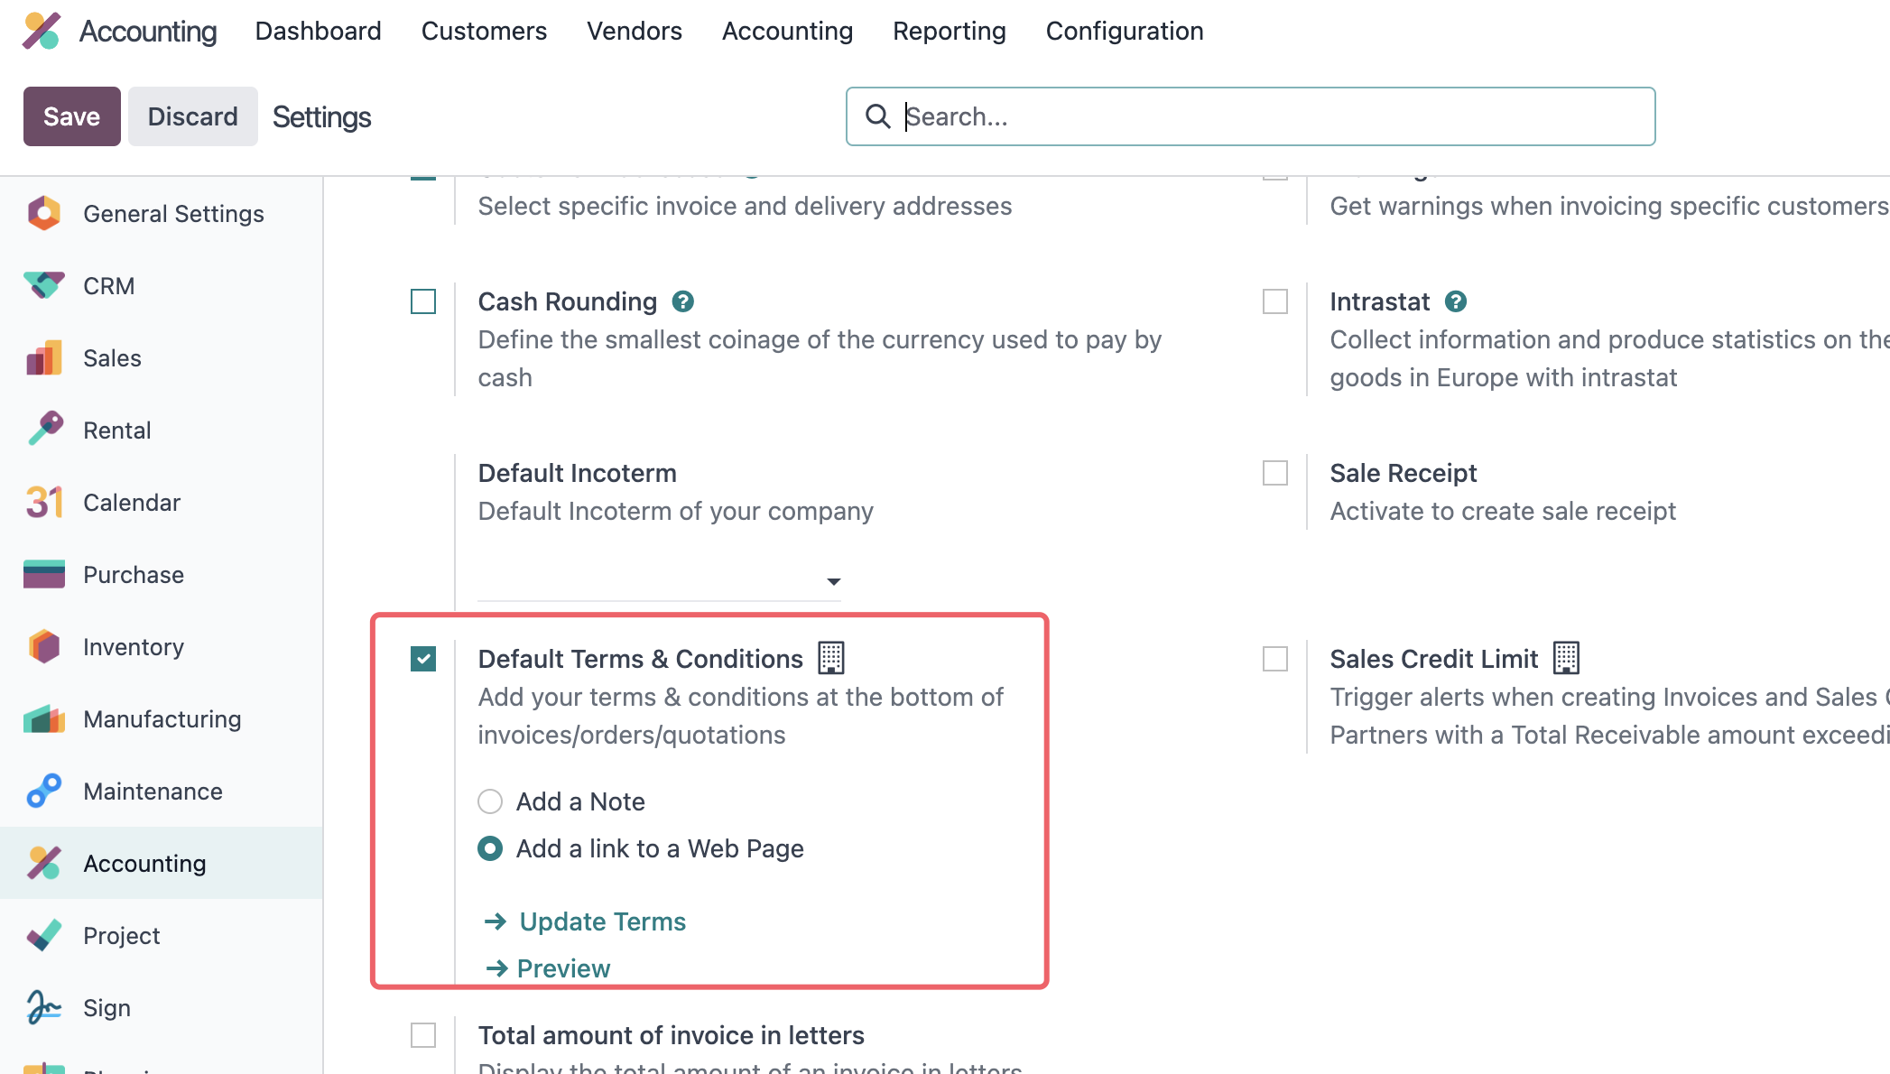Open the Default Incoterm dropdown
Screen dimensions: 1890x1074
point(660,581)
